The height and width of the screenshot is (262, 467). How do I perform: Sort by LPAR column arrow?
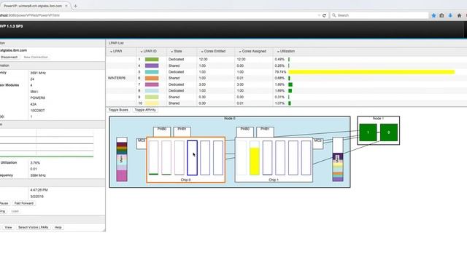(x=111, y=52)
